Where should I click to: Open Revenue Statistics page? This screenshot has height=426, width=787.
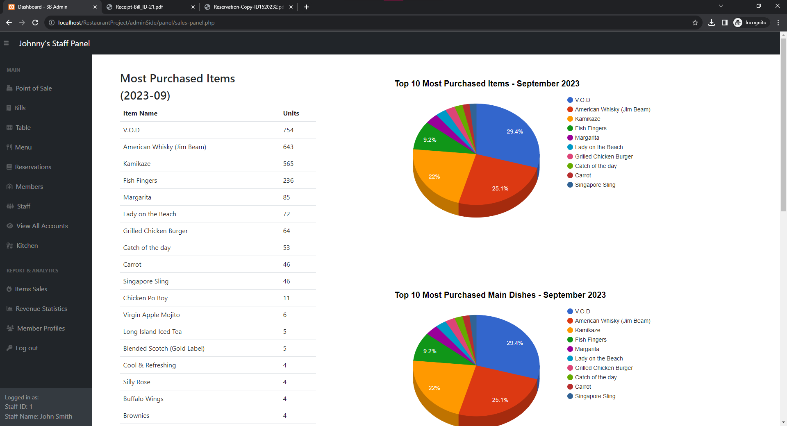[x=41, y=308]
